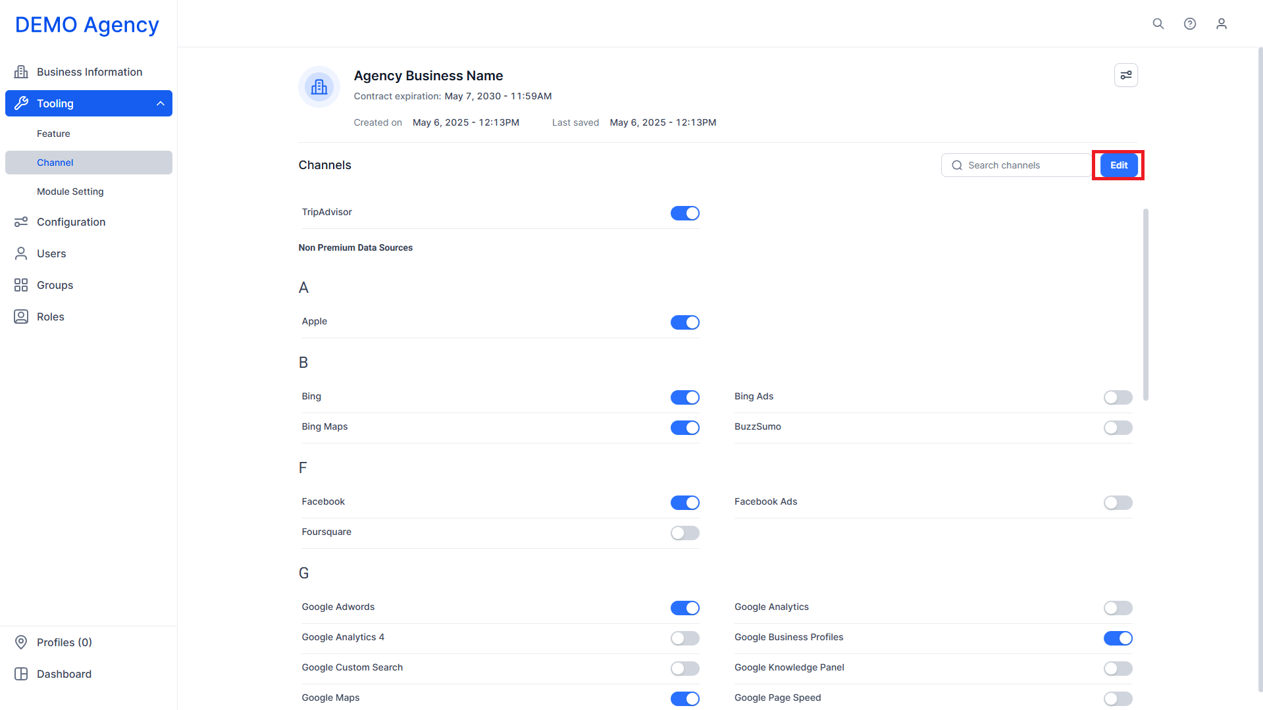The height and width of the screenshot is (710, 1263).
Task: Click the Profiles location pin icon
Action: click(21, 642)
